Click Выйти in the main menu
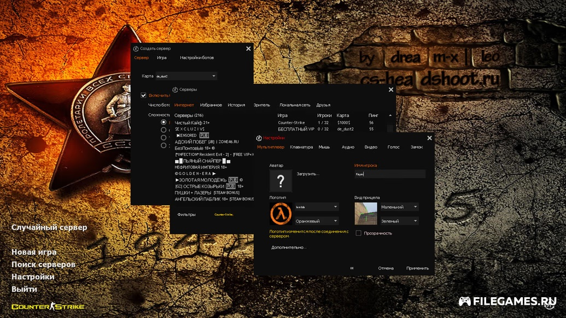566x318 pixels. coord(24,289)
